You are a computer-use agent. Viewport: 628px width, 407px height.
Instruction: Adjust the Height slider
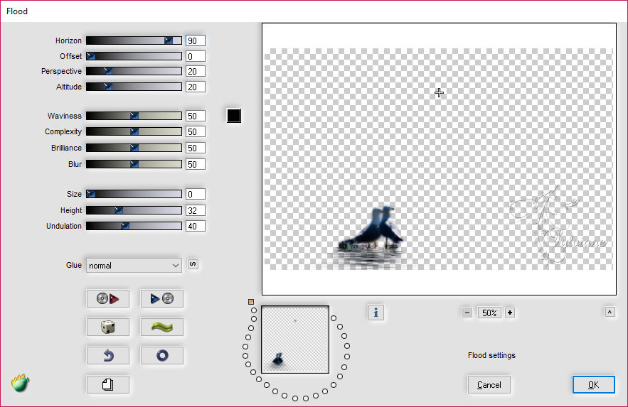coord(134,210)
